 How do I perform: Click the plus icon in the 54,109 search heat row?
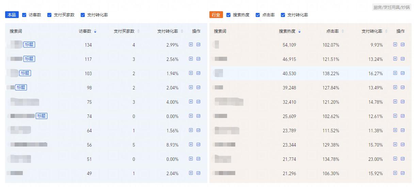point(395,45)
